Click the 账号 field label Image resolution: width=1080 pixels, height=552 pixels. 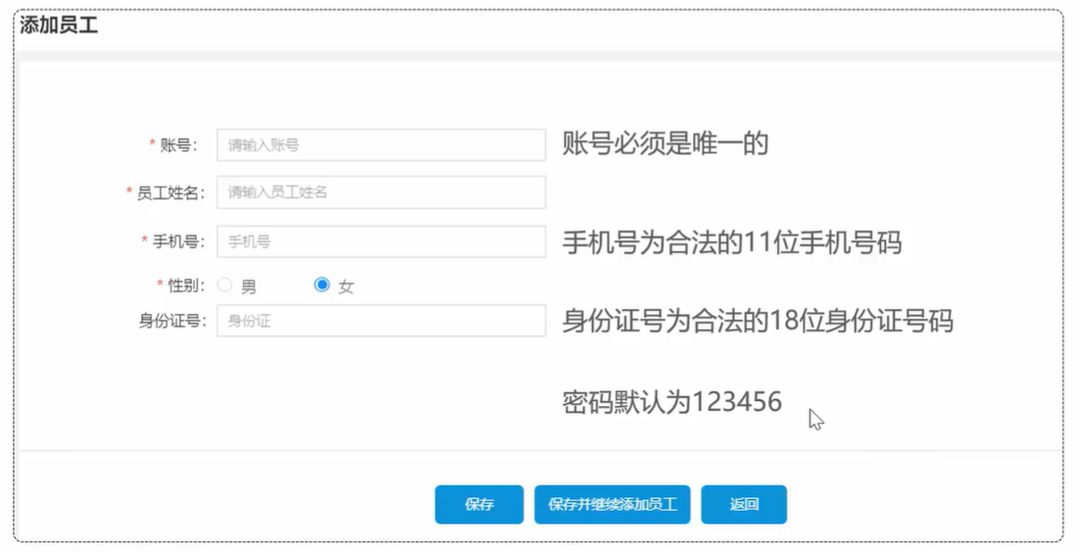click(178, 145)
